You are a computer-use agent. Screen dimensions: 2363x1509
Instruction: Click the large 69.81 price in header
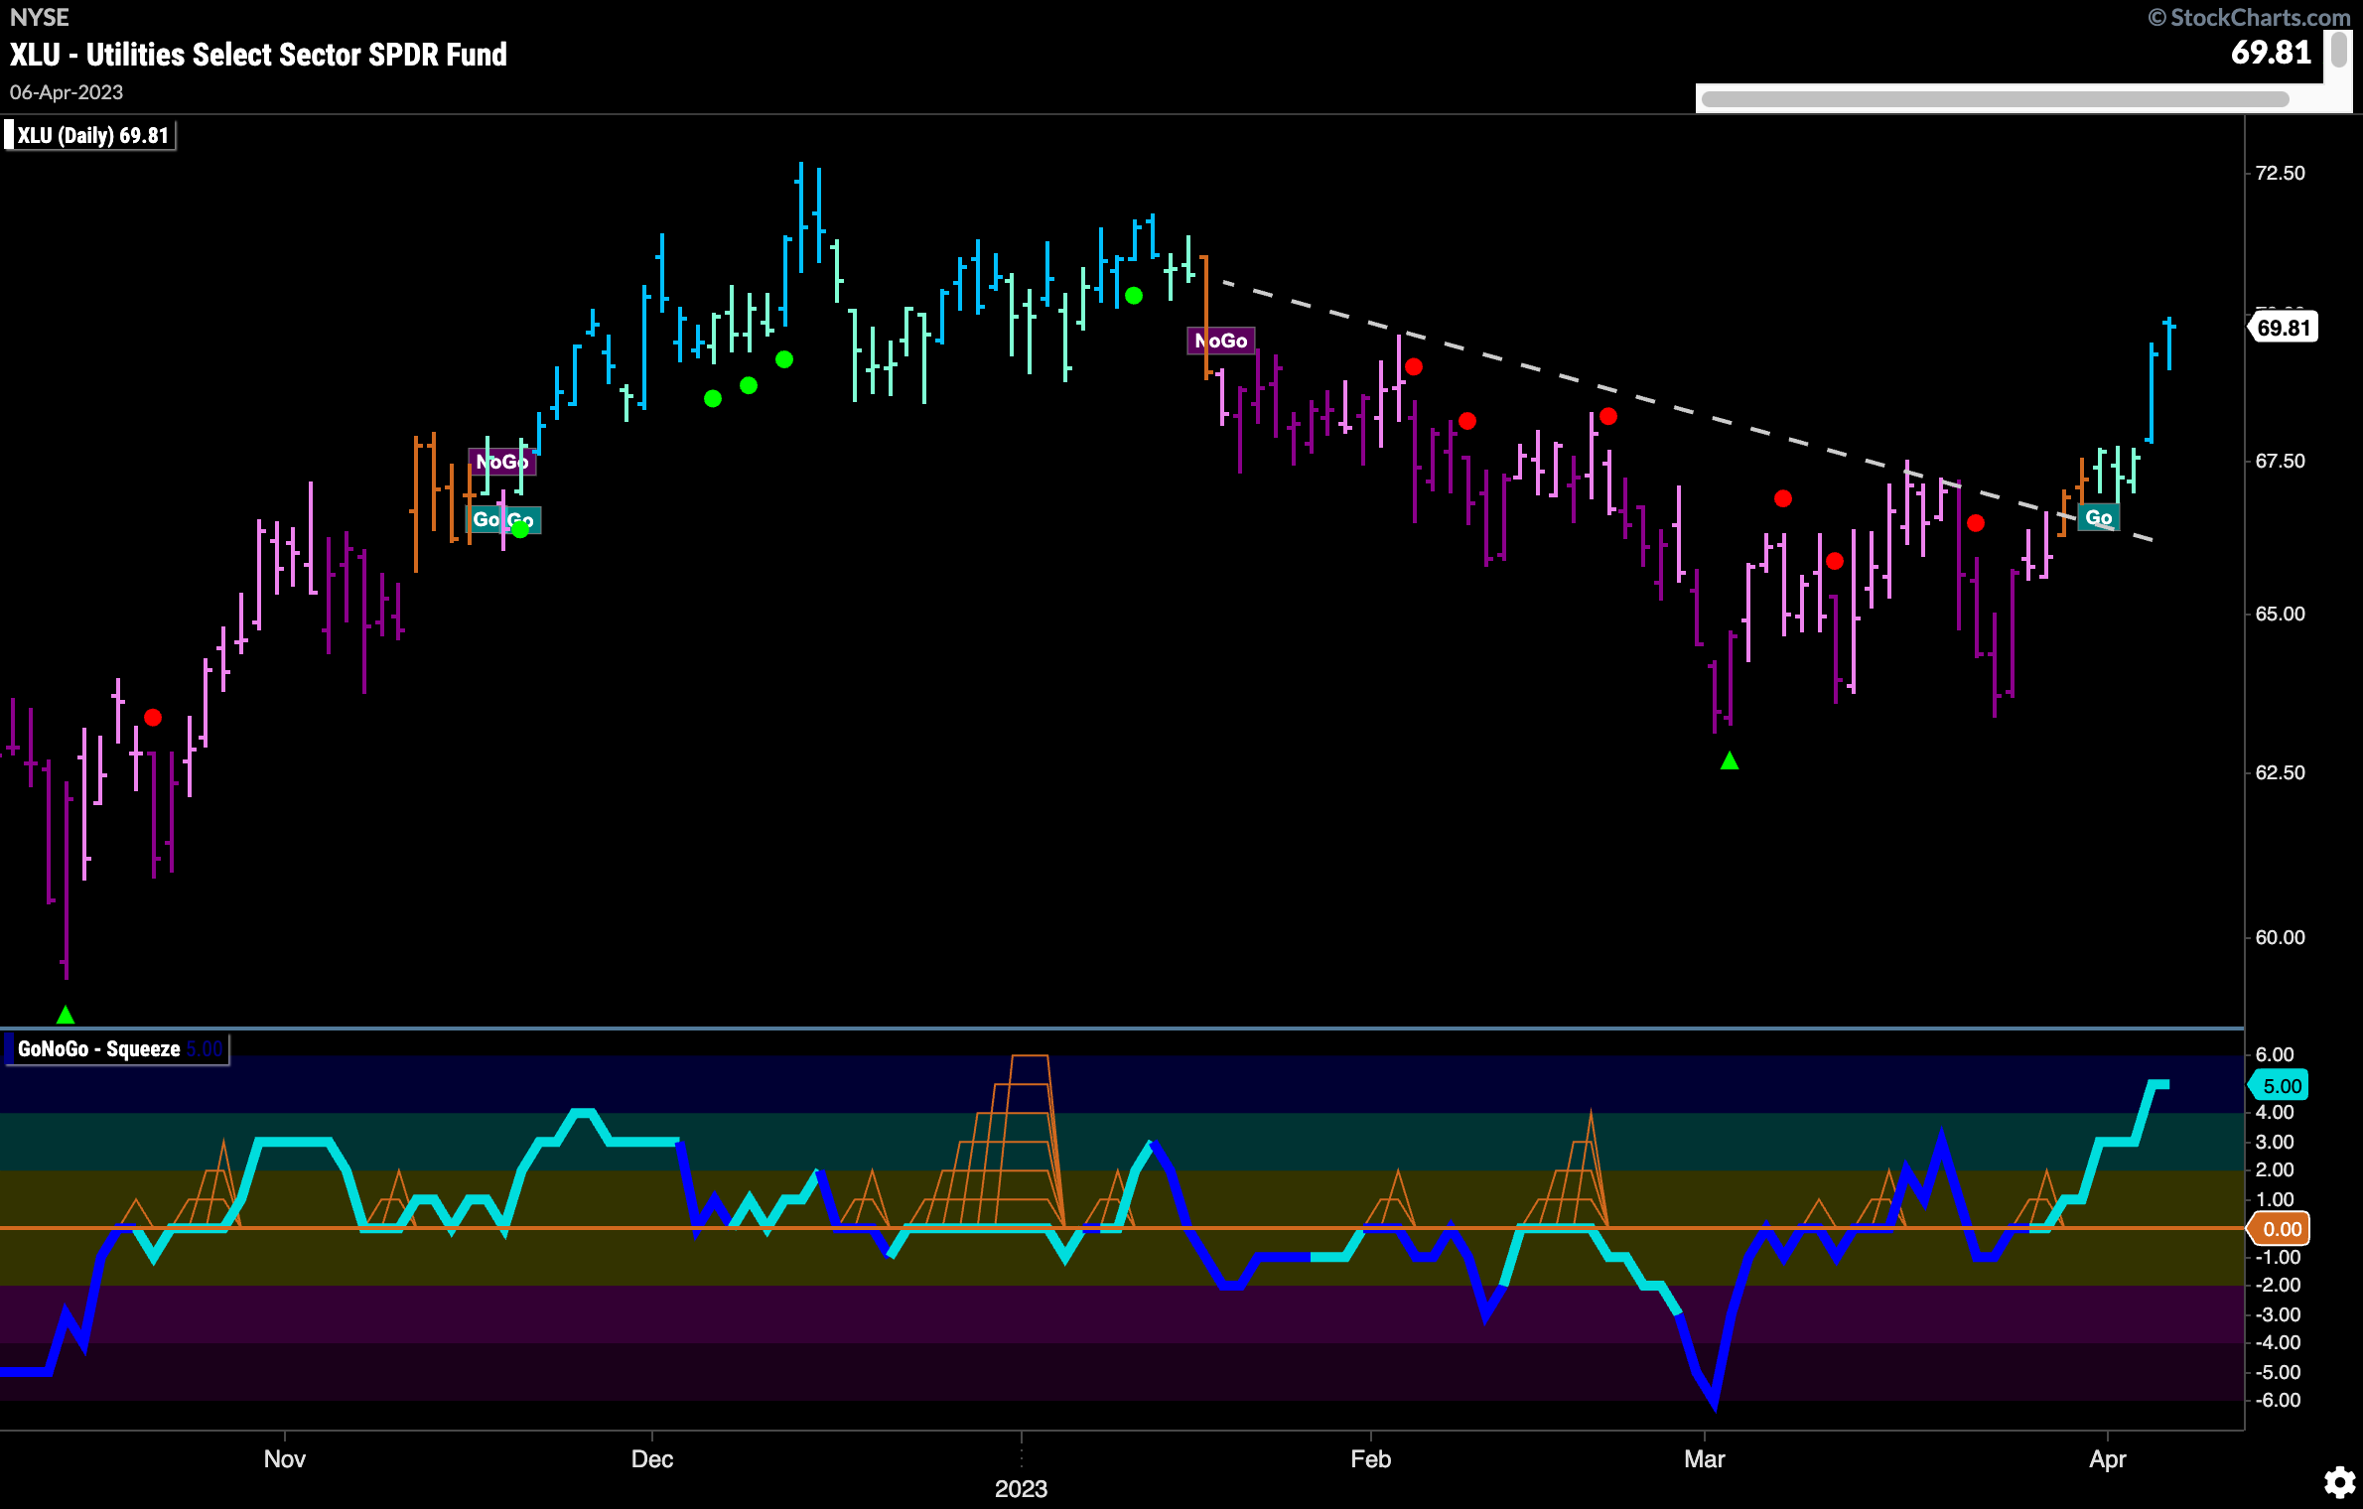pyautogui.click(x=2272, y=52)
